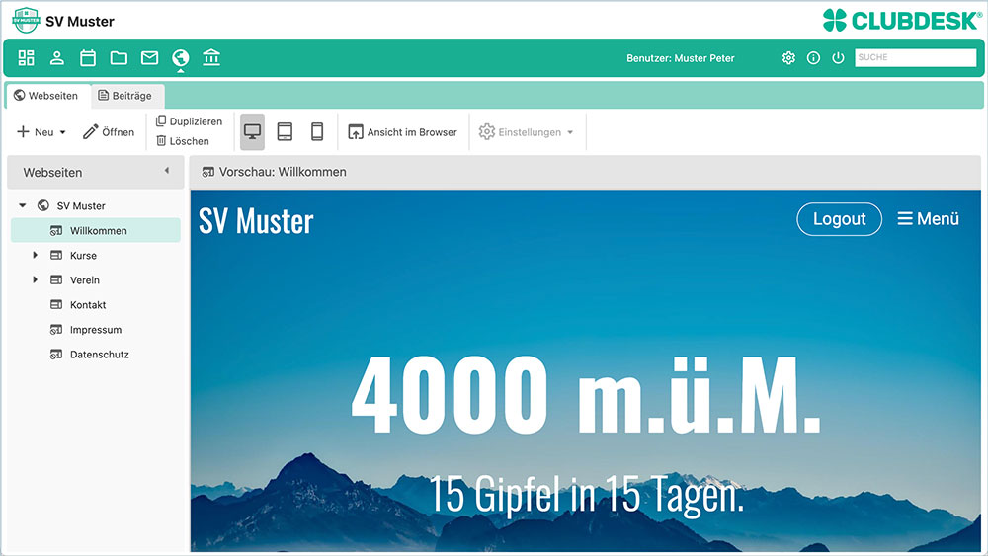
Task: Switch preview to desktop view
Action: (252, 131)
